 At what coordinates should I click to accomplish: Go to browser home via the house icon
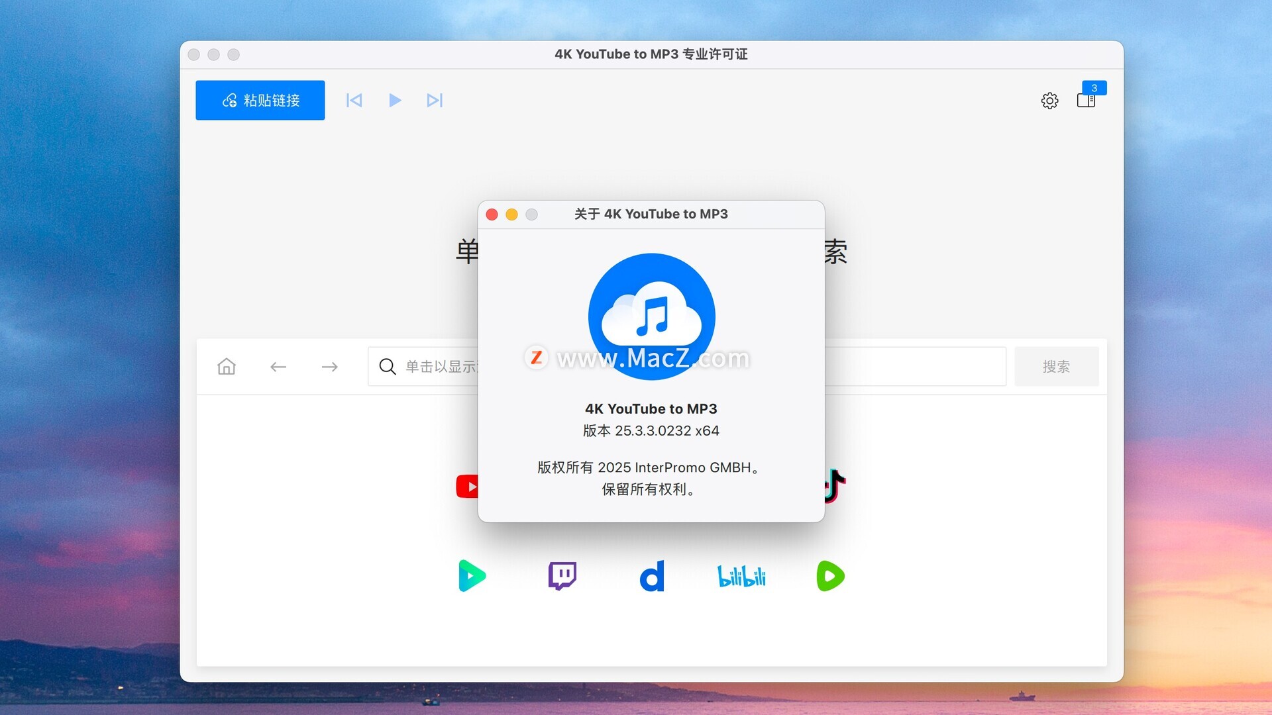227,366
